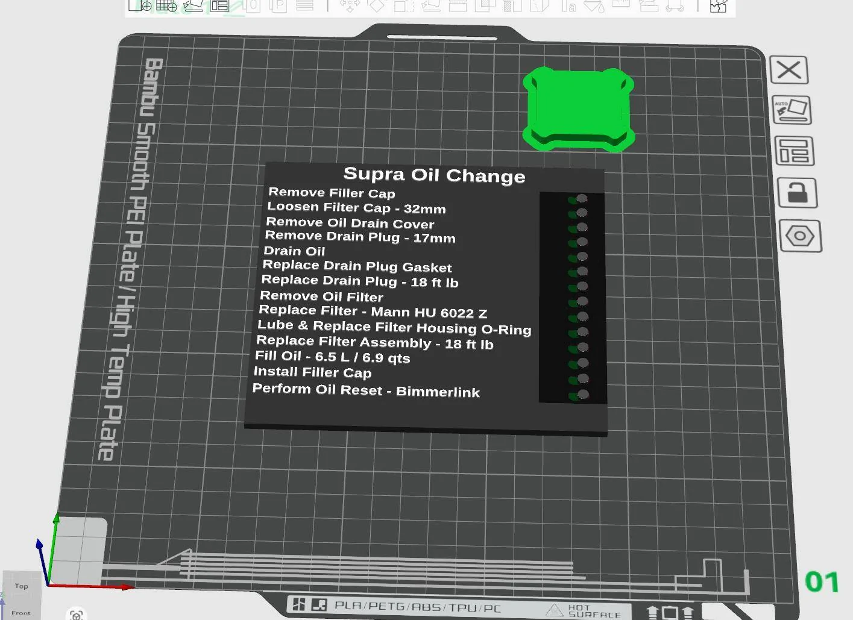The width and height of the screenshot is (853, 620).
Task: Select the green bracket object
Action: point(578,109)
